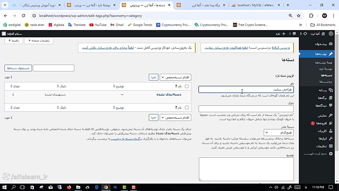Open the comments bubble icon in admin bar

(295, 34)
